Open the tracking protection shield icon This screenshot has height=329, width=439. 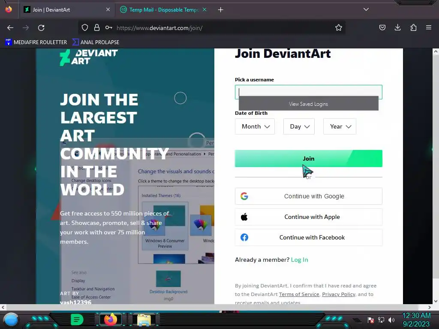(x=85, y=28)
